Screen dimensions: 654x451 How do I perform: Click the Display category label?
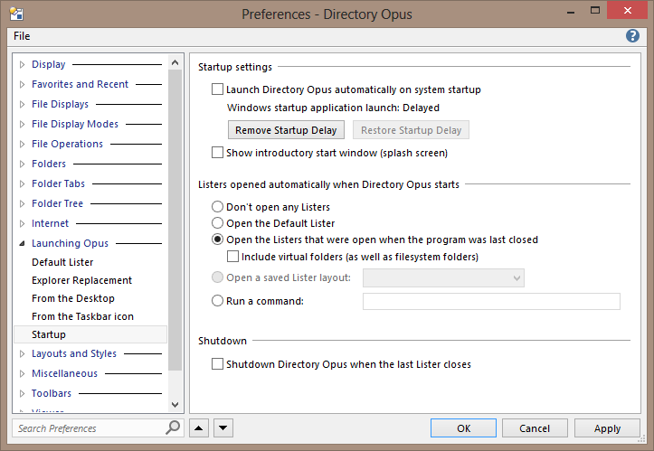click(x=48, y=64)
